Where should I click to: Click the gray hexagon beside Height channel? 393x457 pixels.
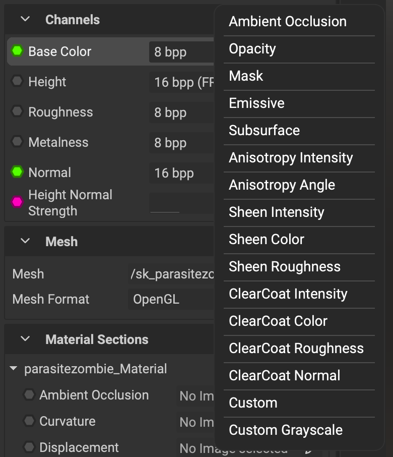click(18, 81)
